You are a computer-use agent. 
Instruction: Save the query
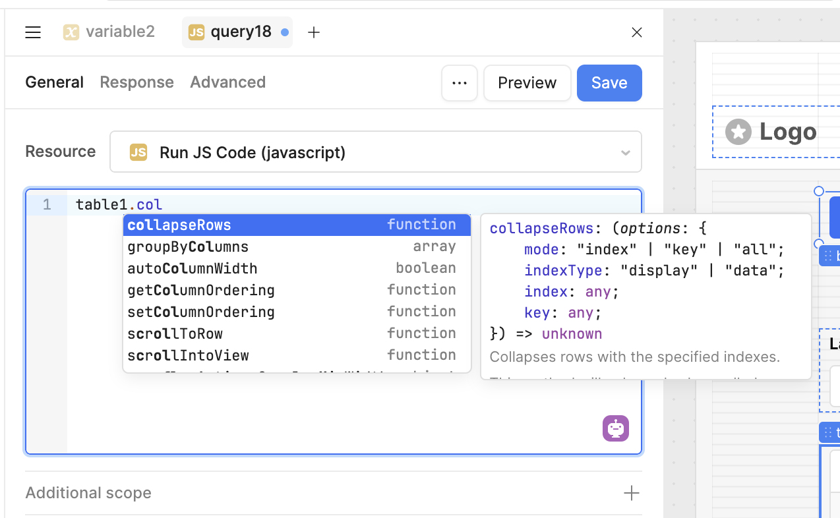[609, 83]
